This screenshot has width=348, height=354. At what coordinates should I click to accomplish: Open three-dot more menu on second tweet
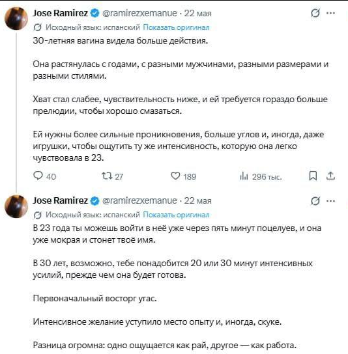point(331,200)
